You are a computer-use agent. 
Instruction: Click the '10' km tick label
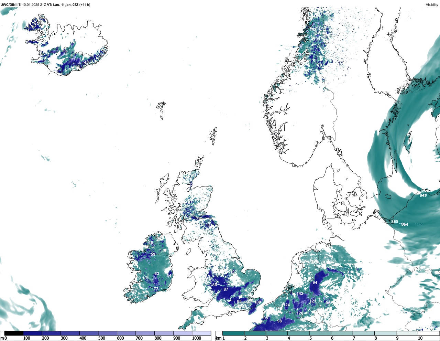point(420,338)
